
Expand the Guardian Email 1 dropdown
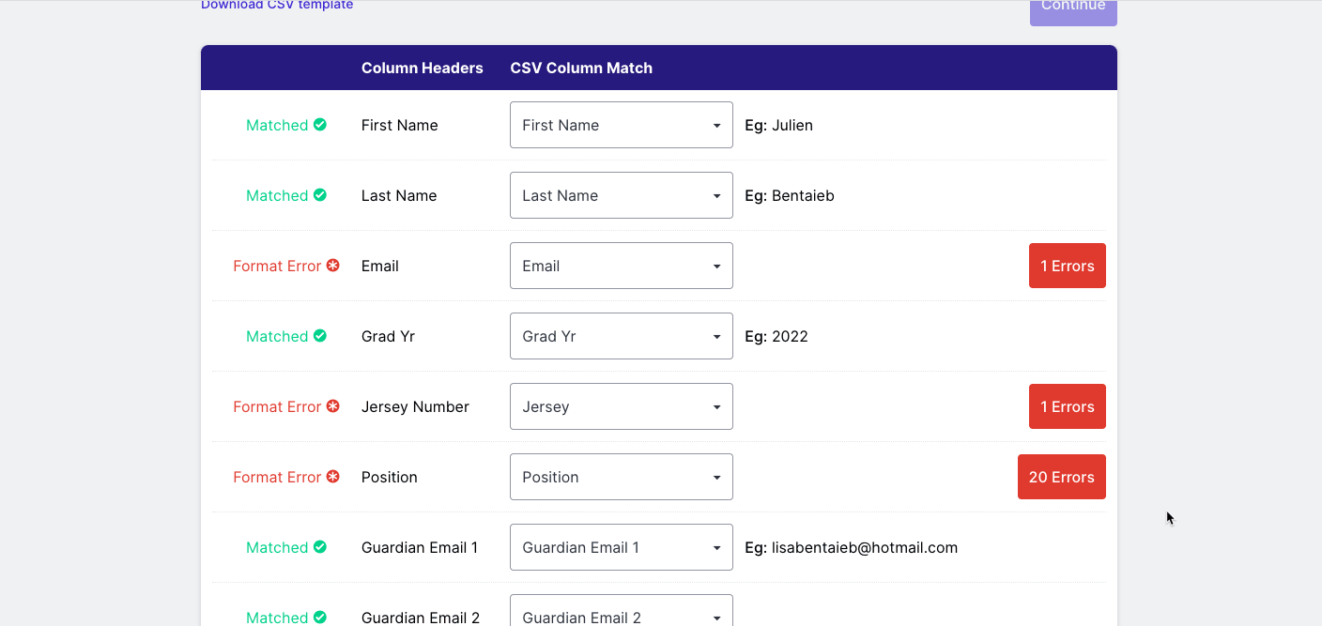622,547
